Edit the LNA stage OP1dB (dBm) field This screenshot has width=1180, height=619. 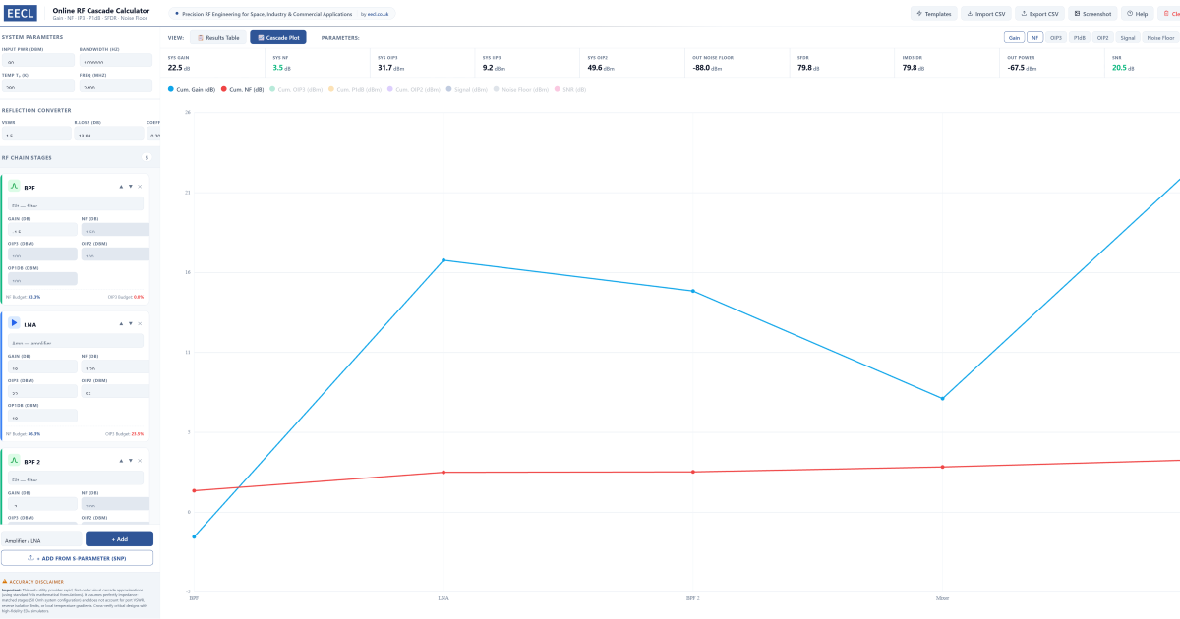coord(42,416)
